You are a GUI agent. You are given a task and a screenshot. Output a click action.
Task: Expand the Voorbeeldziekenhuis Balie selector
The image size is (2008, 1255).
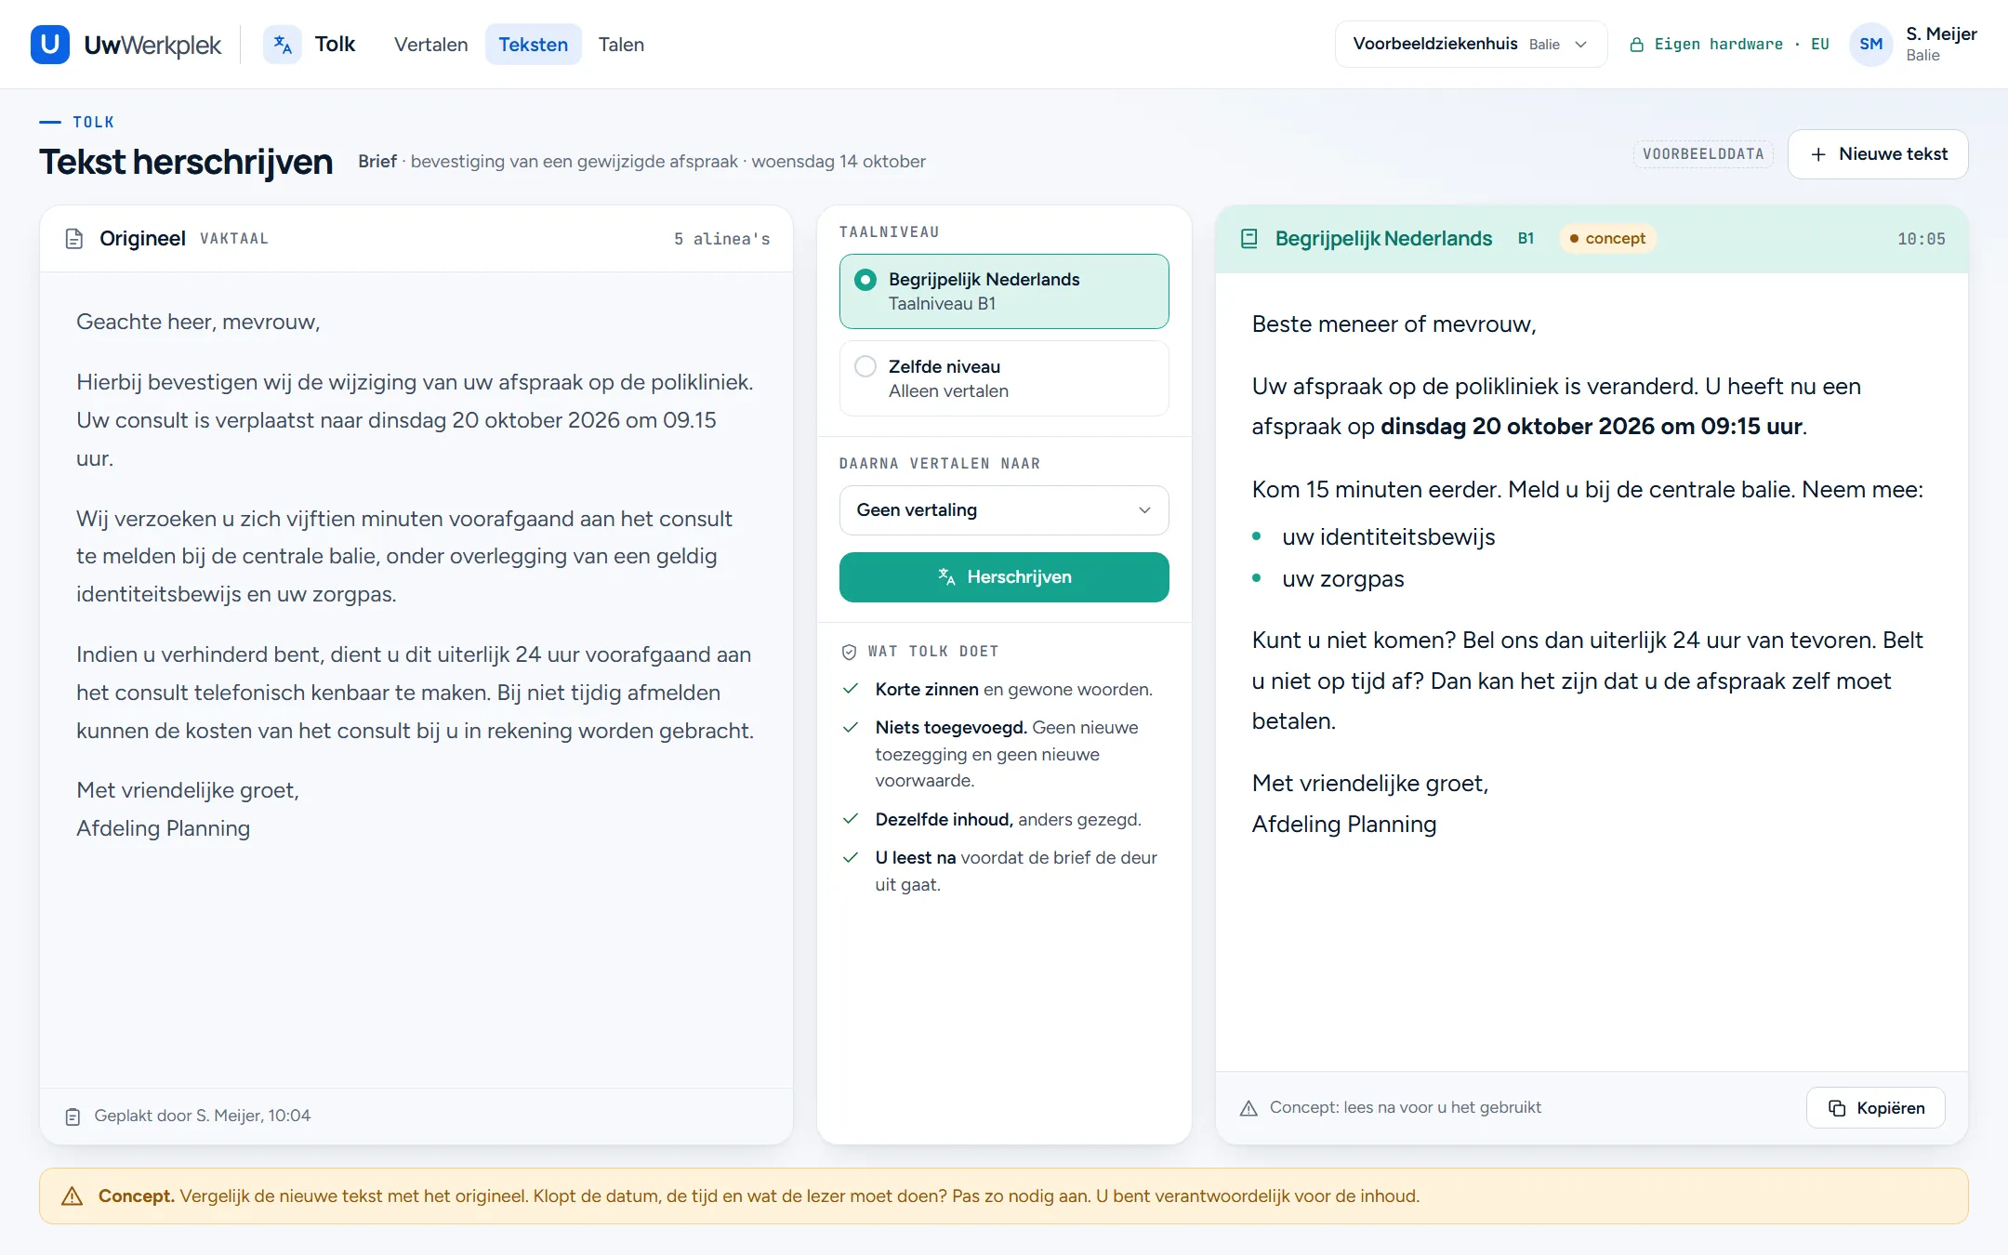[1471, 45]
